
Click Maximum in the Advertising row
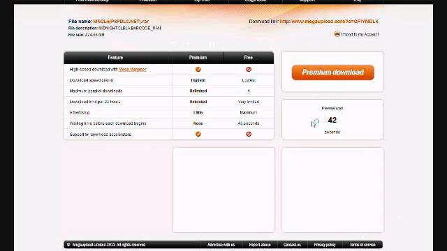249,112
